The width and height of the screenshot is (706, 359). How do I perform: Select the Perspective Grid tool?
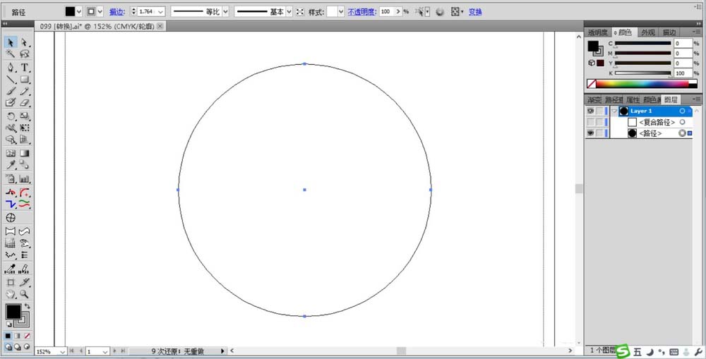[x=24, y=140]
